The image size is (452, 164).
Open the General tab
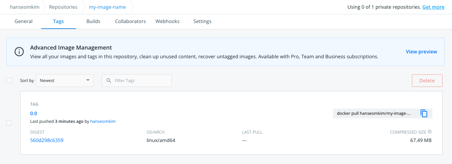pos(23,21)
